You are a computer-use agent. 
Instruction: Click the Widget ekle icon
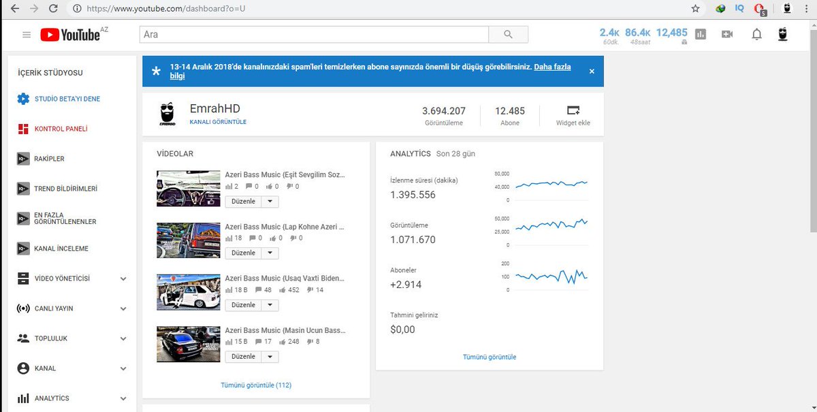point(573,110)
